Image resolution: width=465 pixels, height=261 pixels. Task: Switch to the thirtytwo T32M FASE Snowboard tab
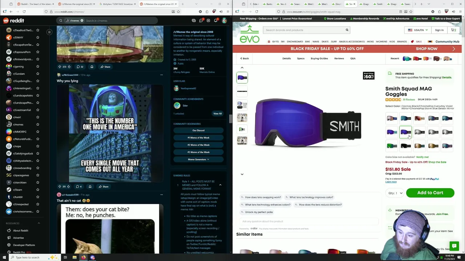(118, 4)
